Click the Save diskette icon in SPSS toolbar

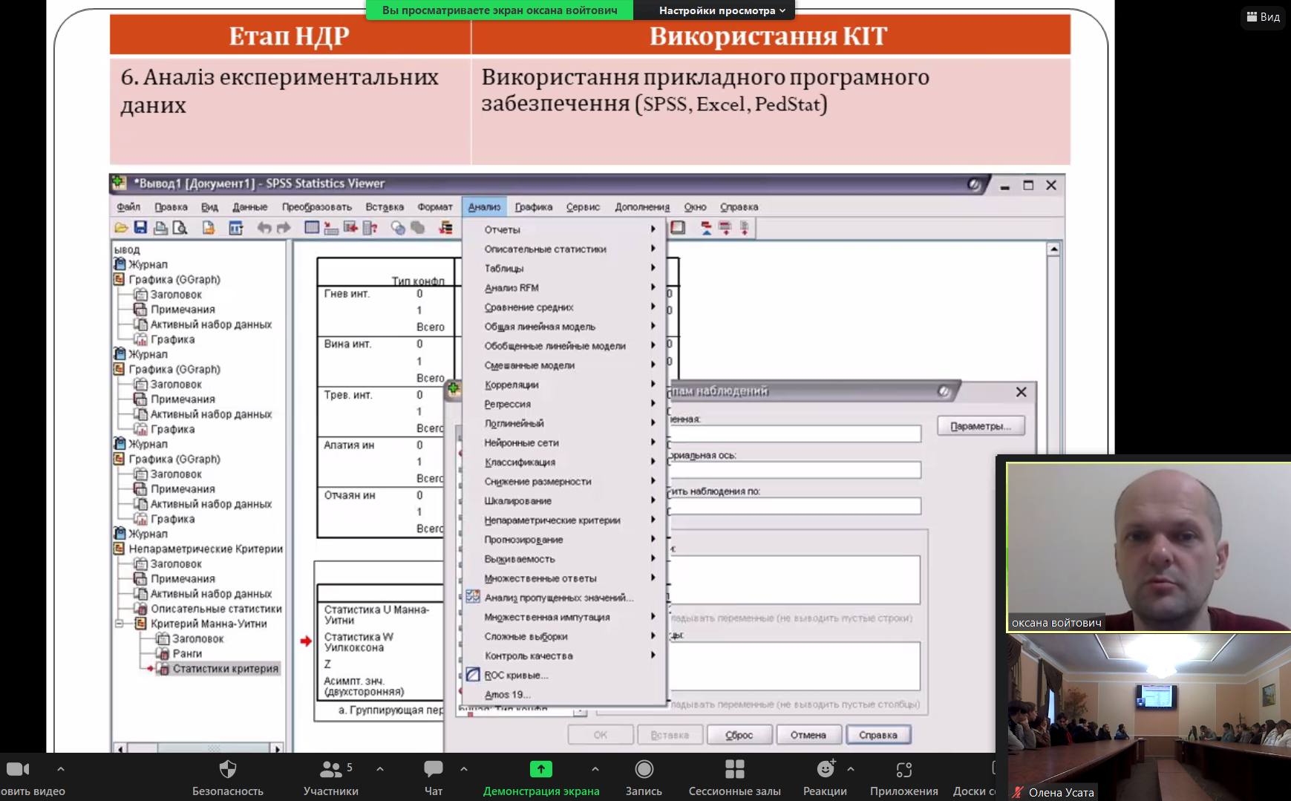pos(140,228)
